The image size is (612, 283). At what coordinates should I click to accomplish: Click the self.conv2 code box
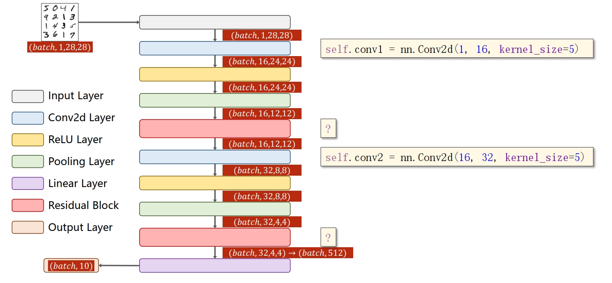pos(457,157)
